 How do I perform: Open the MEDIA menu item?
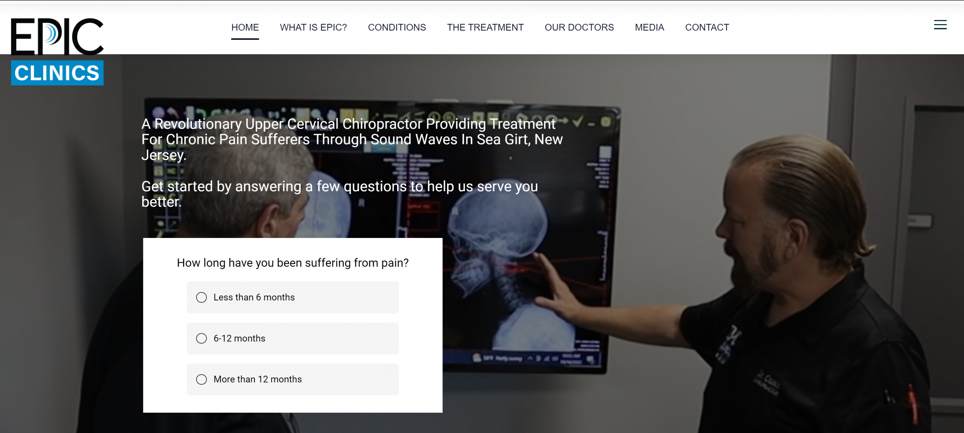click(x=649, y=27)
